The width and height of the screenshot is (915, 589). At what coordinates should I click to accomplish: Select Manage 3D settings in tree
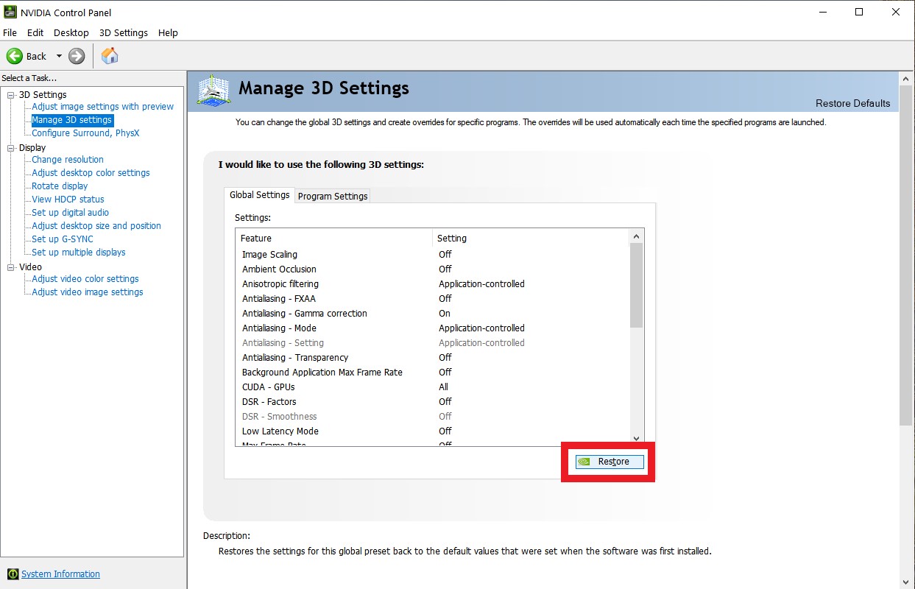point(72,120)
